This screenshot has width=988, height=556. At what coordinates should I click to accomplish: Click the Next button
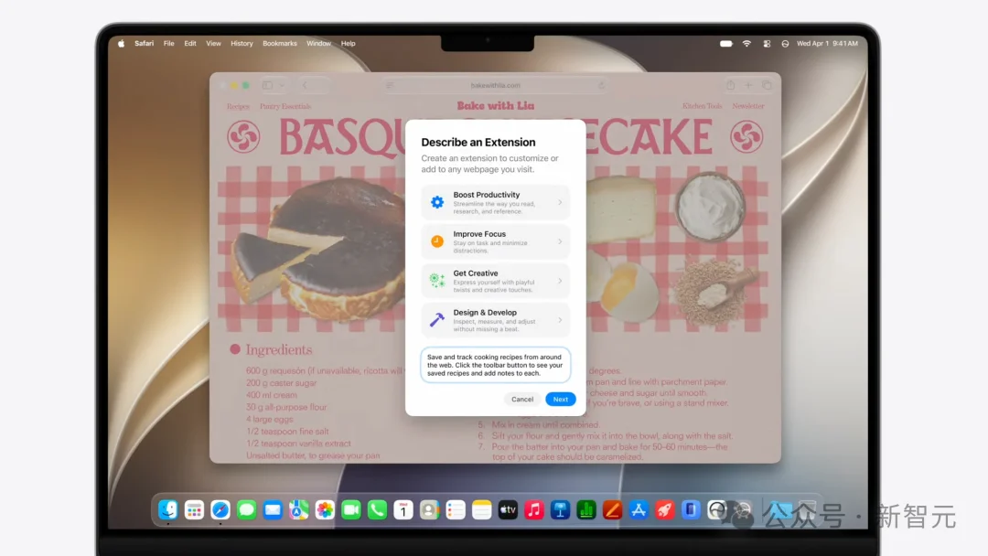[x=560, y=400]
